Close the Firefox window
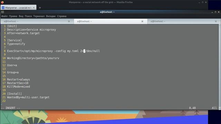Screen dimensions: 221x124 pyautogui.click(x=206, y=2)
